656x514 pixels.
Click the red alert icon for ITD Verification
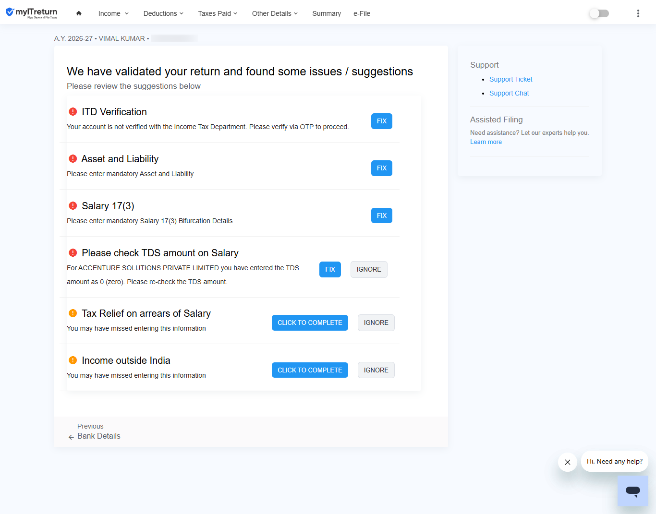73,112
